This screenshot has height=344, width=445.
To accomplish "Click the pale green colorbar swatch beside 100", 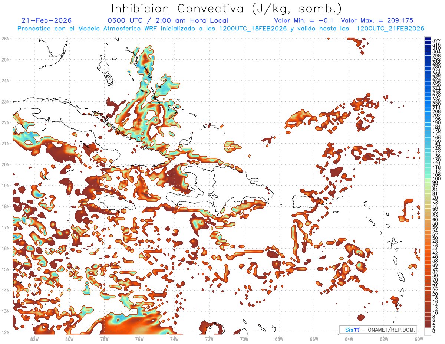I will tap(428, 180).
